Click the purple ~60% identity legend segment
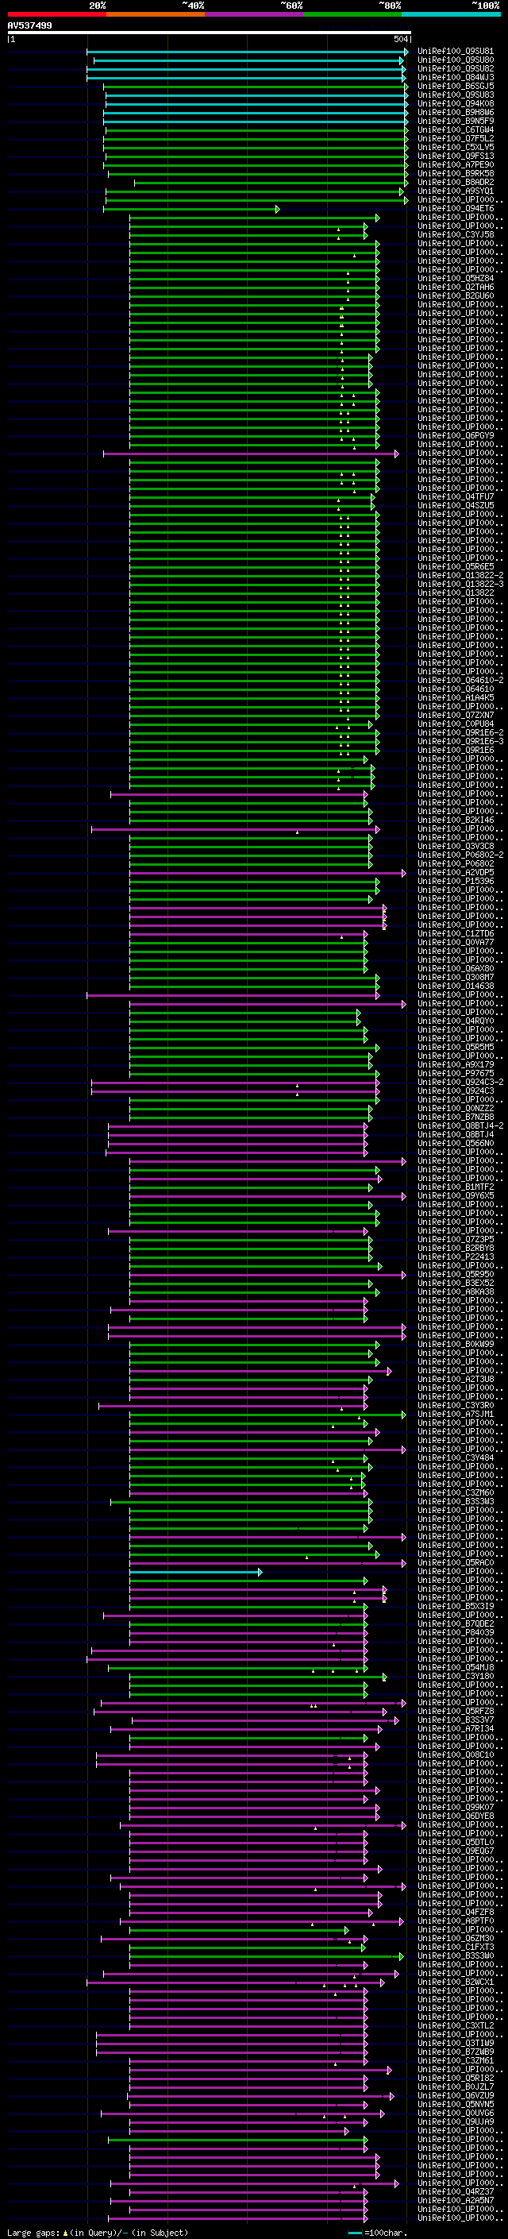508x2239 pixels. [x=253, y=14]
